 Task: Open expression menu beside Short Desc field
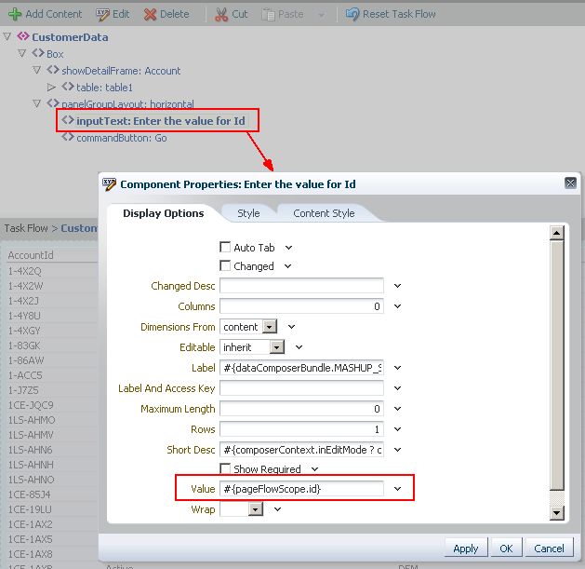coord(398,450)
